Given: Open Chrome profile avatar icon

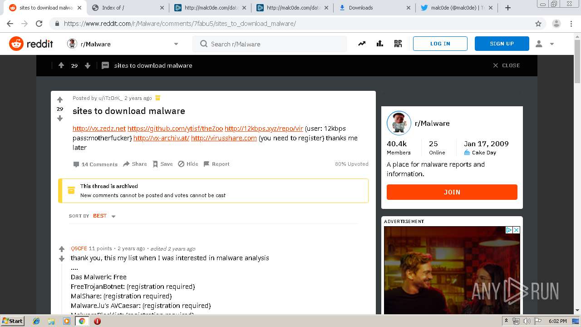Looking at the screenshot, I should click(x=556, y=24).
